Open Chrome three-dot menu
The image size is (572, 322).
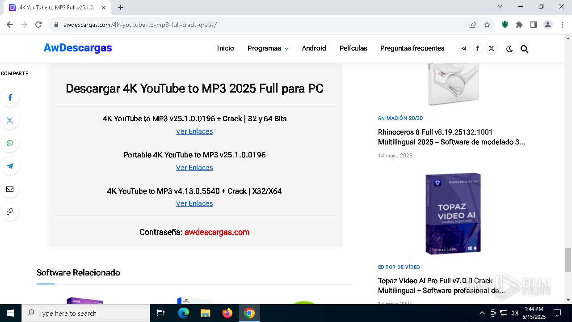coord(562,25)
